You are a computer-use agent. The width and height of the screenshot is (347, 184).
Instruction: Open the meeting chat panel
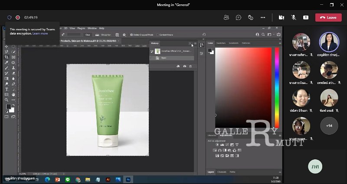(238, 17)
